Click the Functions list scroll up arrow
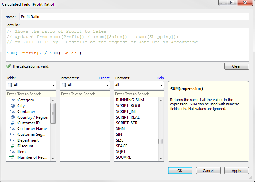 click(x=161, y=100)
